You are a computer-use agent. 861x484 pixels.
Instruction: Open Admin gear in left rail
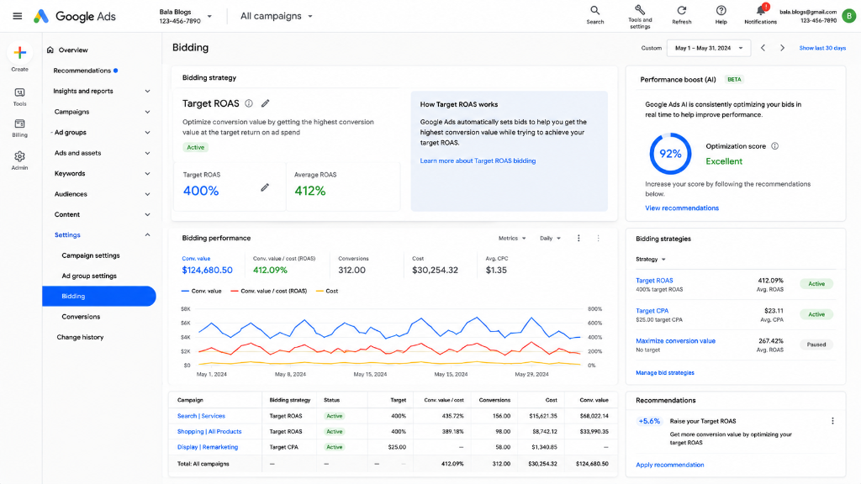tap(20, 160)
